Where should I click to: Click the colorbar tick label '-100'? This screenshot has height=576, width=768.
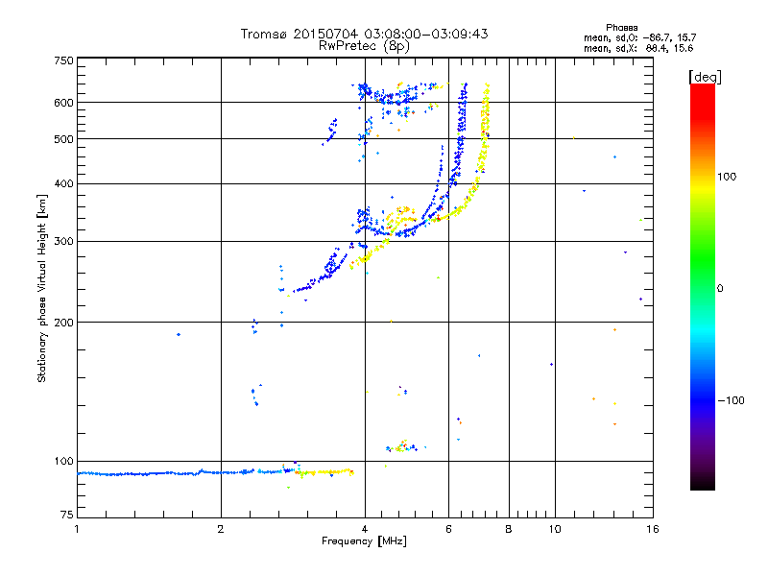tap(731, 400)
